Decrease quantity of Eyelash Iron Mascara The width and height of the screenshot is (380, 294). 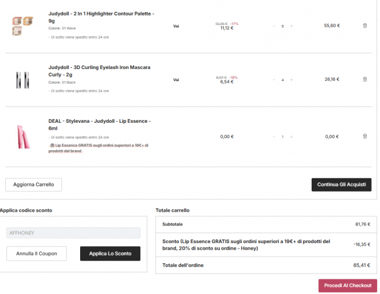point(274,79)
